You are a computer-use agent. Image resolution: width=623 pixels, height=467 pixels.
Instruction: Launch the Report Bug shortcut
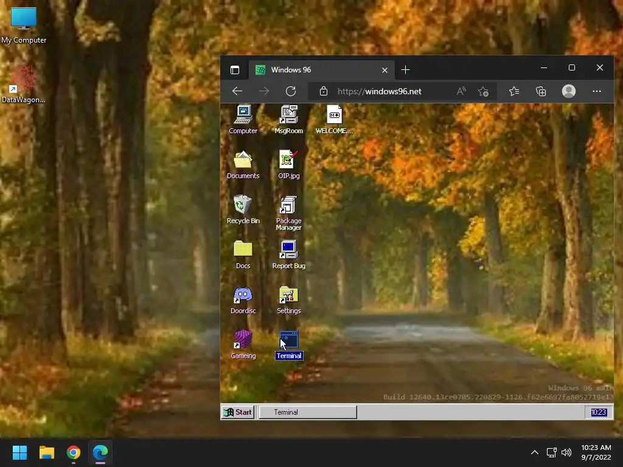(289, 255)
